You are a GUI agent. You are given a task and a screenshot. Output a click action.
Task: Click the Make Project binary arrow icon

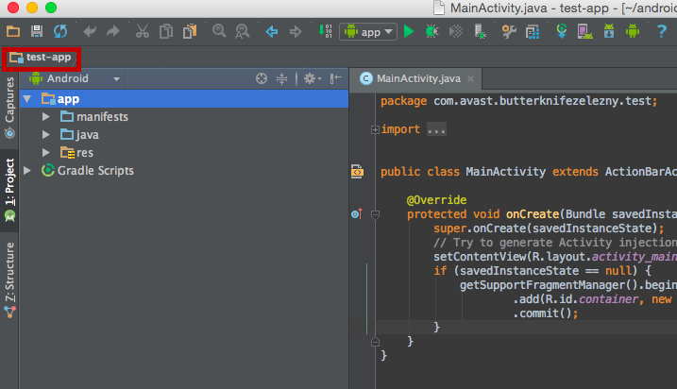tap(325, 31)
